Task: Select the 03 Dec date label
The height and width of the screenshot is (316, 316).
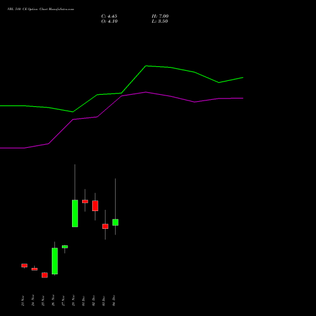Action: point(104,301)
